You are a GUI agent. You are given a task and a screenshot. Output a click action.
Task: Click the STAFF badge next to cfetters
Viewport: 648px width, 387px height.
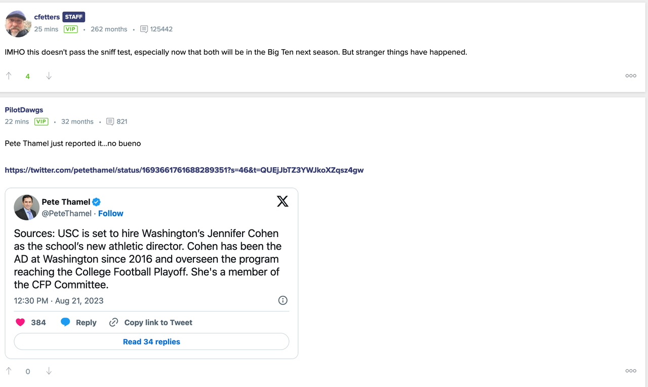click(x=73, y=17)
